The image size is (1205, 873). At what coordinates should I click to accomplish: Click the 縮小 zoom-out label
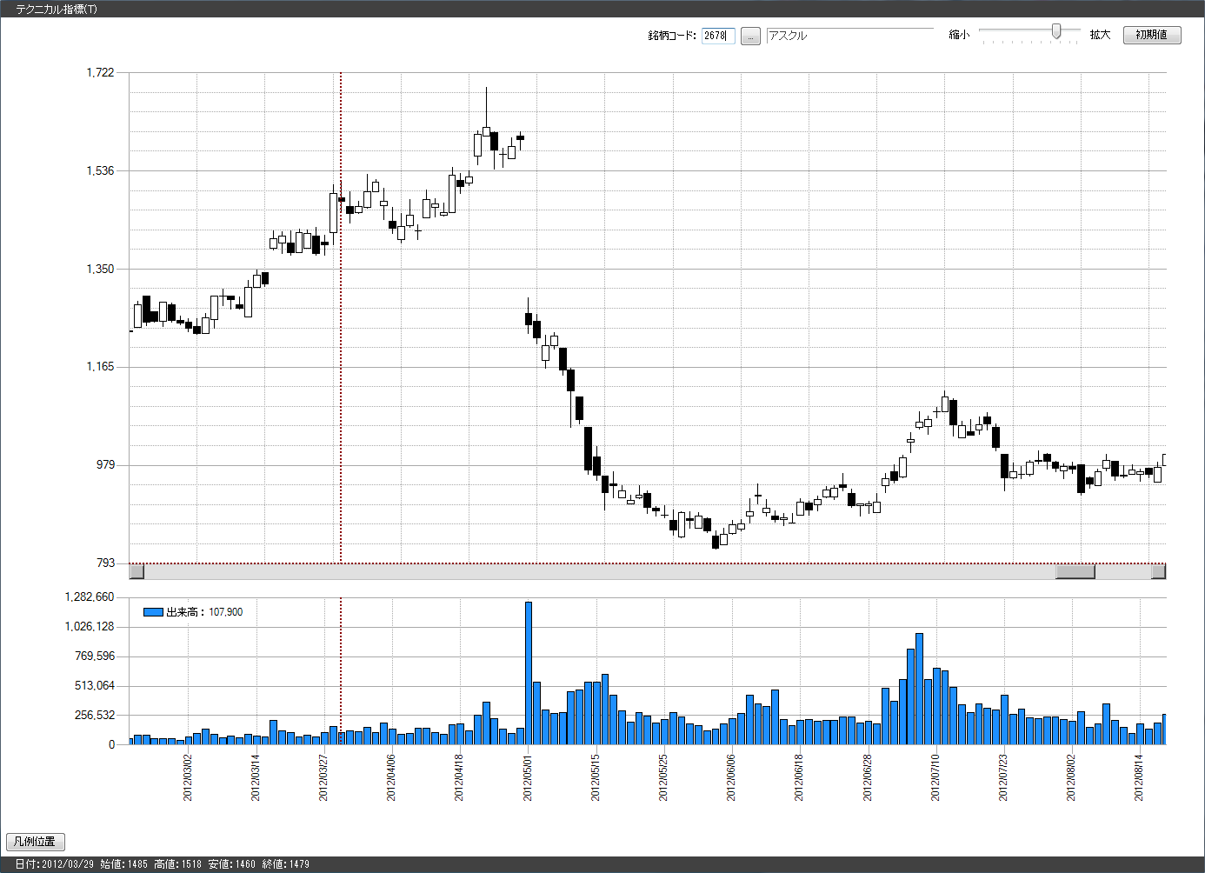click(958, 35)
